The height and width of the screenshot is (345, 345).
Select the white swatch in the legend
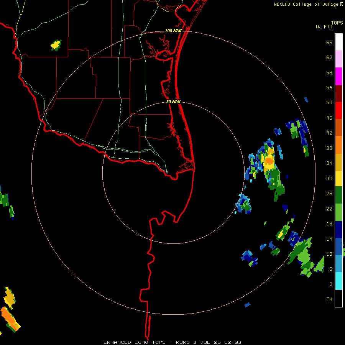[x=338, y=42]
